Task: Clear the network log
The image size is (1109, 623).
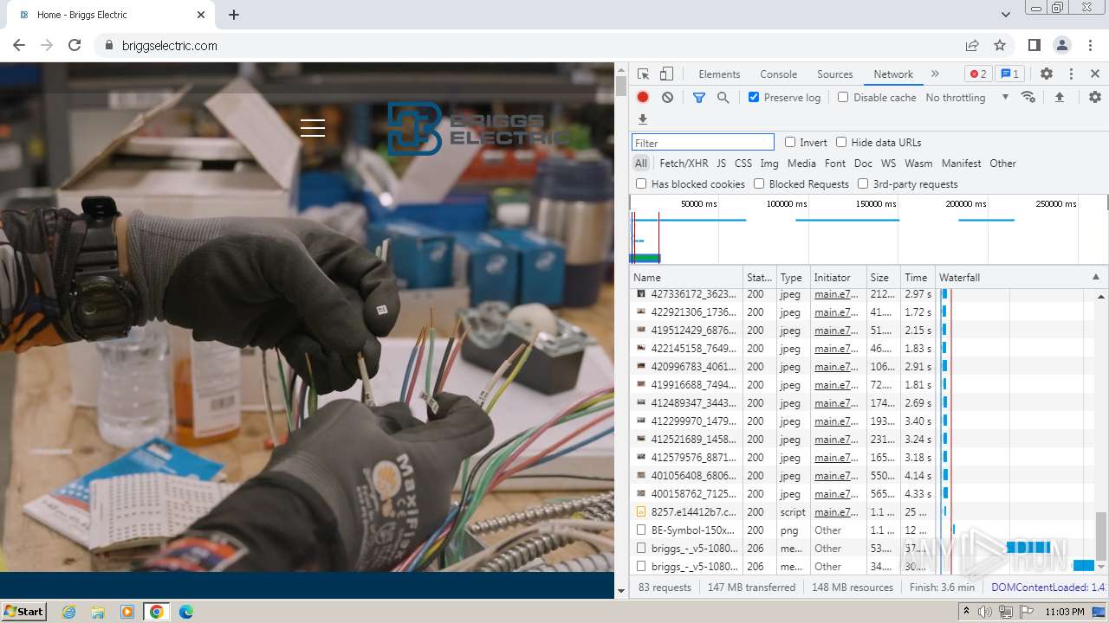Action: pyautogui.click(x=667, y=98)
